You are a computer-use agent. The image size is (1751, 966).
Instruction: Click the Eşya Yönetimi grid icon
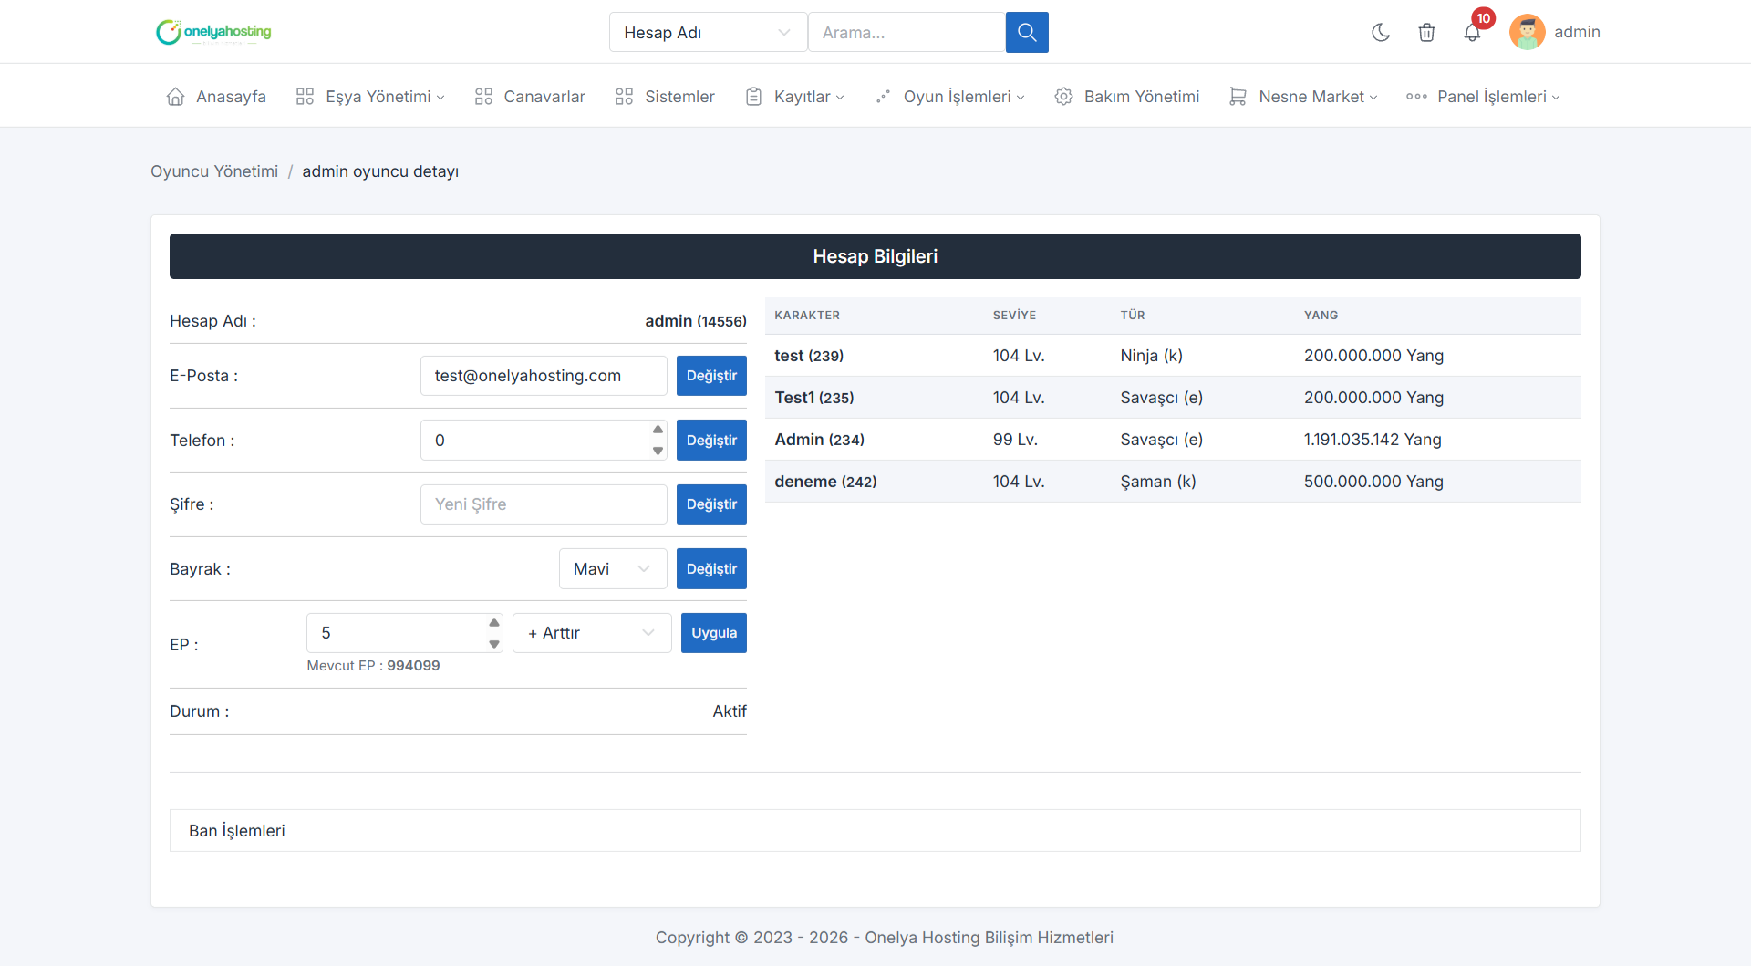click(x=306, y=97)
